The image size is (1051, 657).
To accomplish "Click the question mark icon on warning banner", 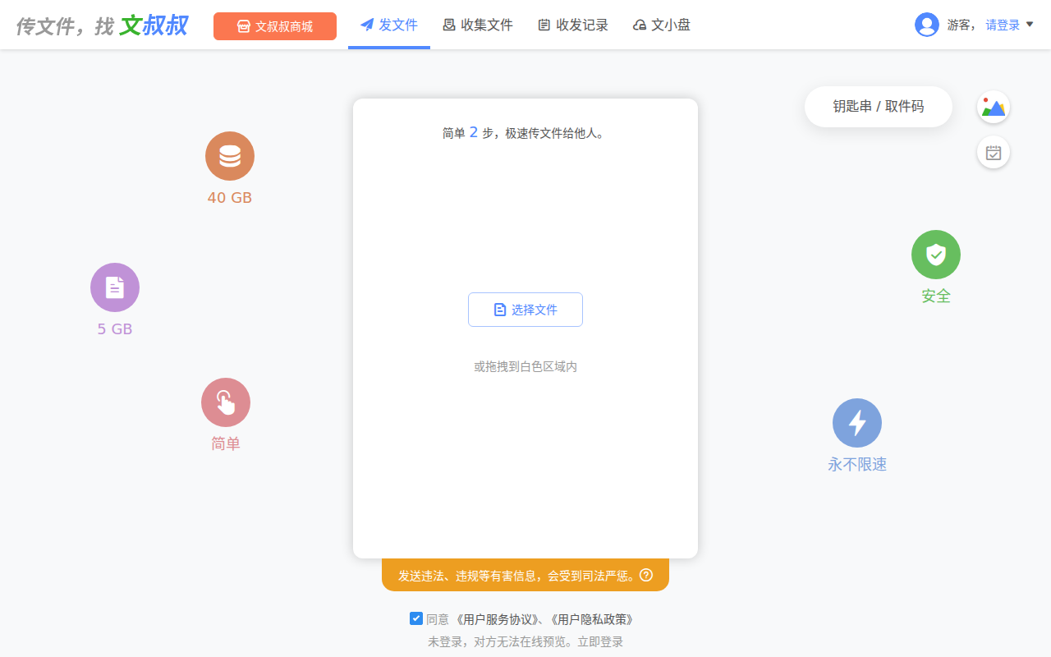I will 646,576.
